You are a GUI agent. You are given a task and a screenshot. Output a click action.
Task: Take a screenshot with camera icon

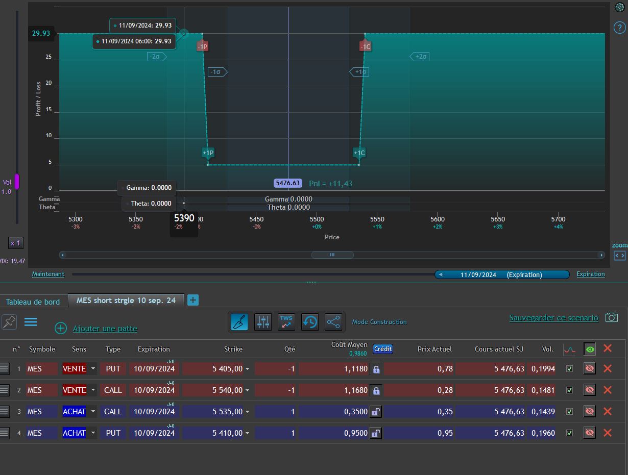pyautogui.click(x=611, y=317)
